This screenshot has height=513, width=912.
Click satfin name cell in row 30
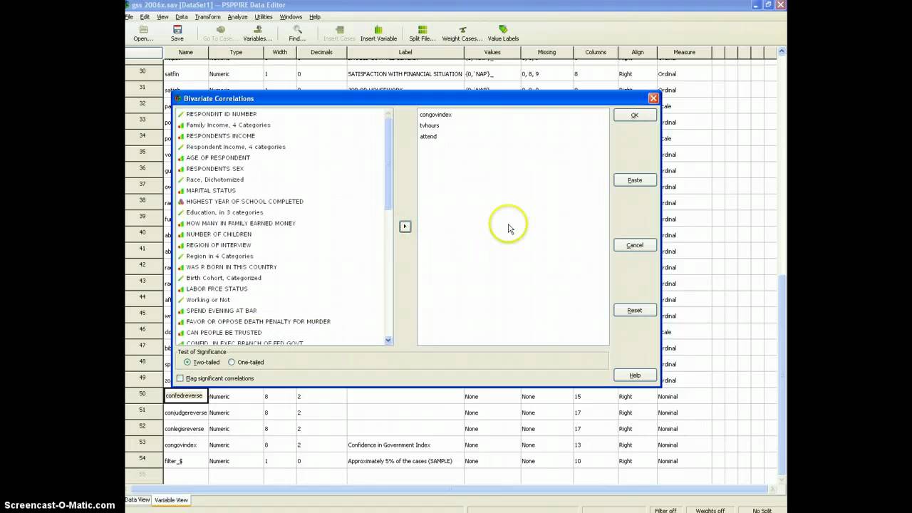click(x=185, y=74)
